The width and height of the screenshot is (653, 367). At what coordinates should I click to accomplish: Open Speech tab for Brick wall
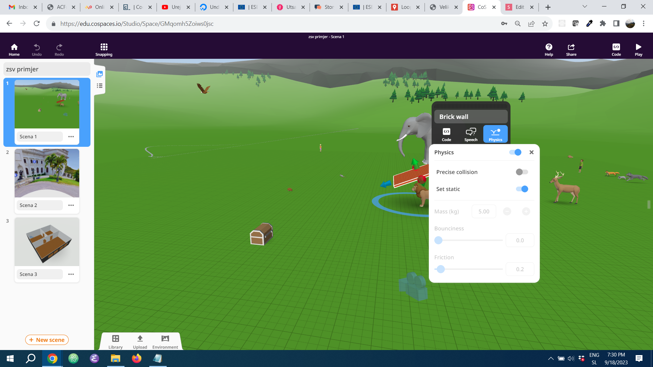coord(471,134)
